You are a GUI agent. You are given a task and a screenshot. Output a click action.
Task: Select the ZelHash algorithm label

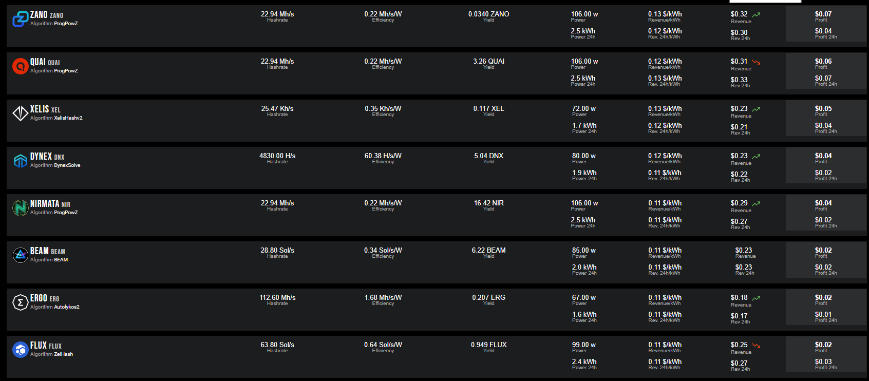(64, 354)
